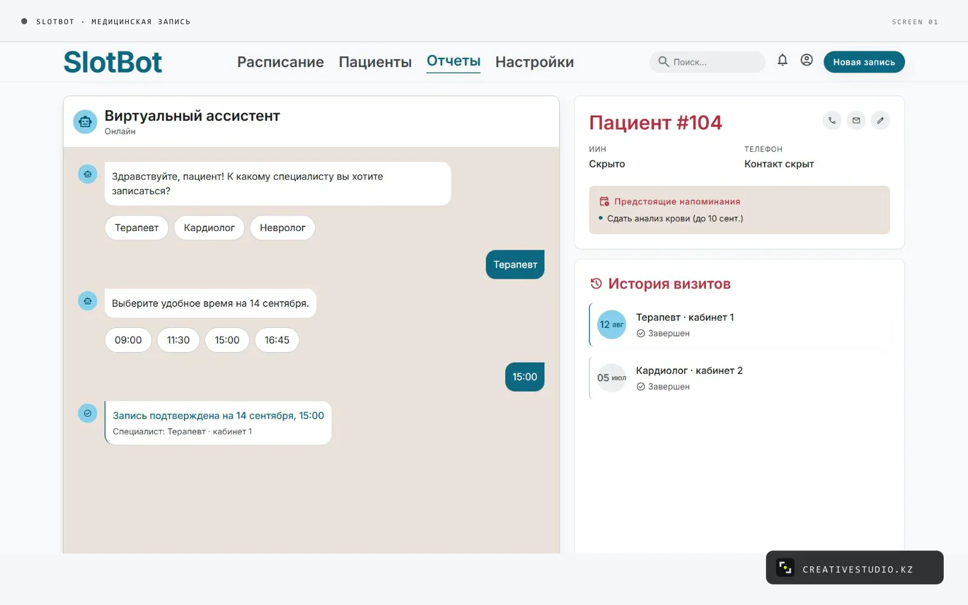The height and width of the screenshot is (605, 968).
Task: Open the user account icon
Action: [x=806, y=60]
